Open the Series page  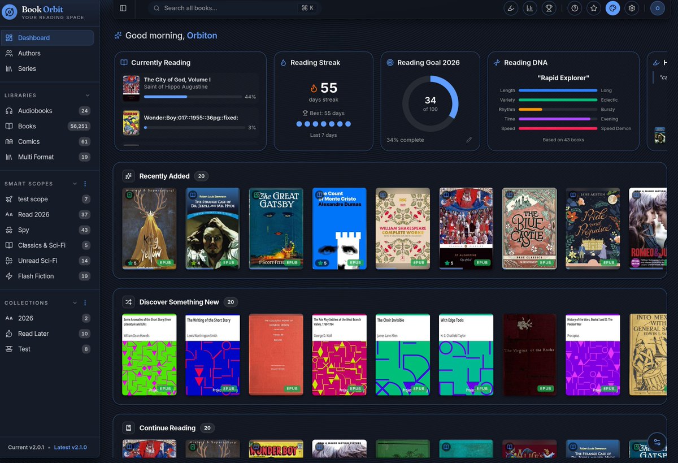coord(47,68)
